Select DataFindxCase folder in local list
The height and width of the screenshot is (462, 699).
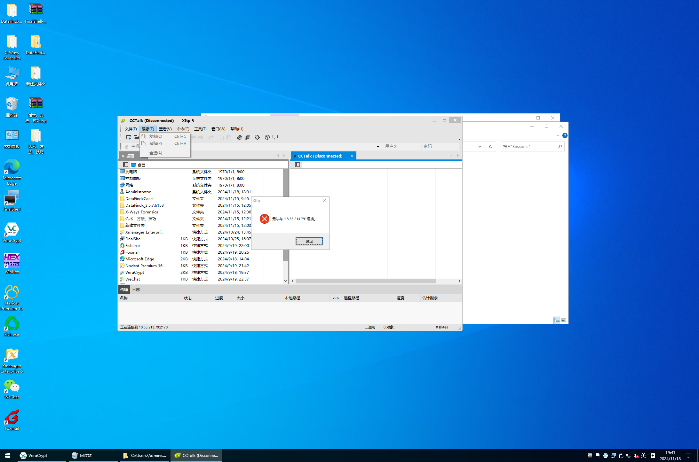[136, 199]
